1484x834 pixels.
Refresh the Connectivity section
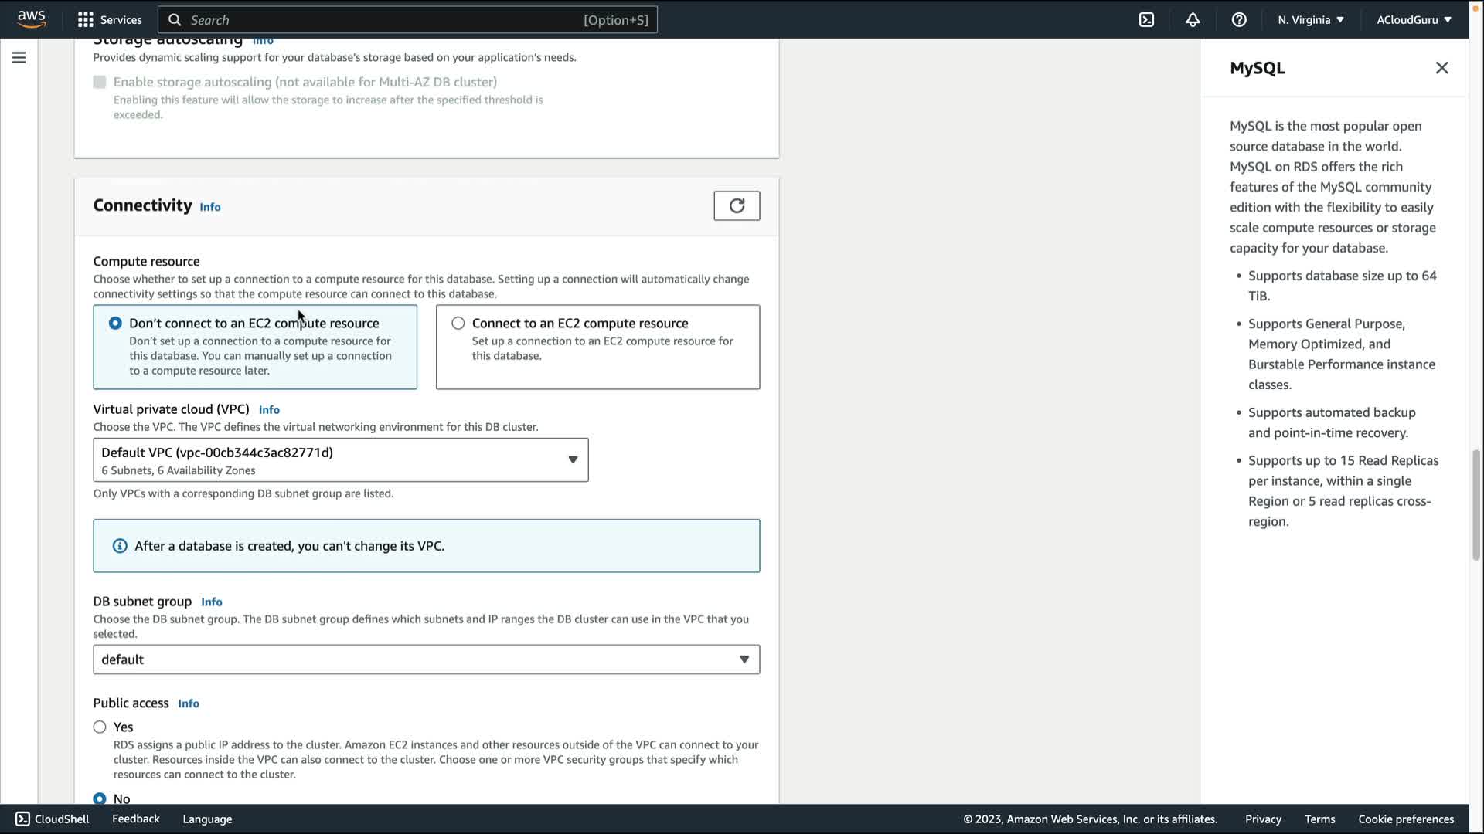[737, 205]
